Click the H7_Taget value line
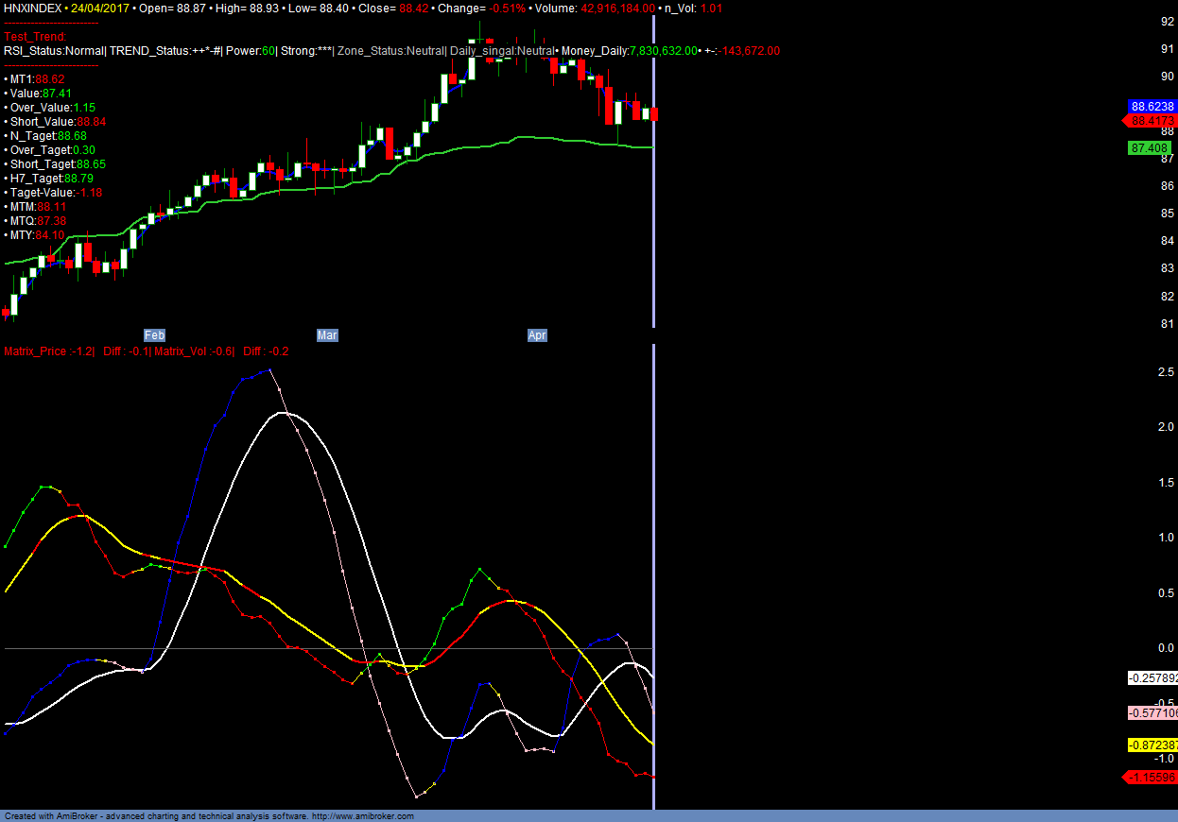 (51, 179)
